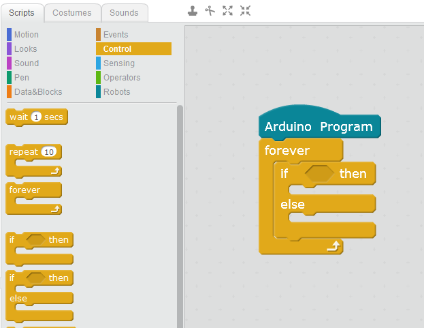This screenshot has width=424, height=328.
Task: Click the block palette vertical scrollbar
Action: pyautogui.click(x=180, y=216)
